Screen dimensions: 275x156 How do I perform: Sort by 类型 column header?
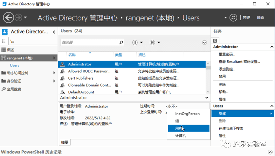pos(118,55)
